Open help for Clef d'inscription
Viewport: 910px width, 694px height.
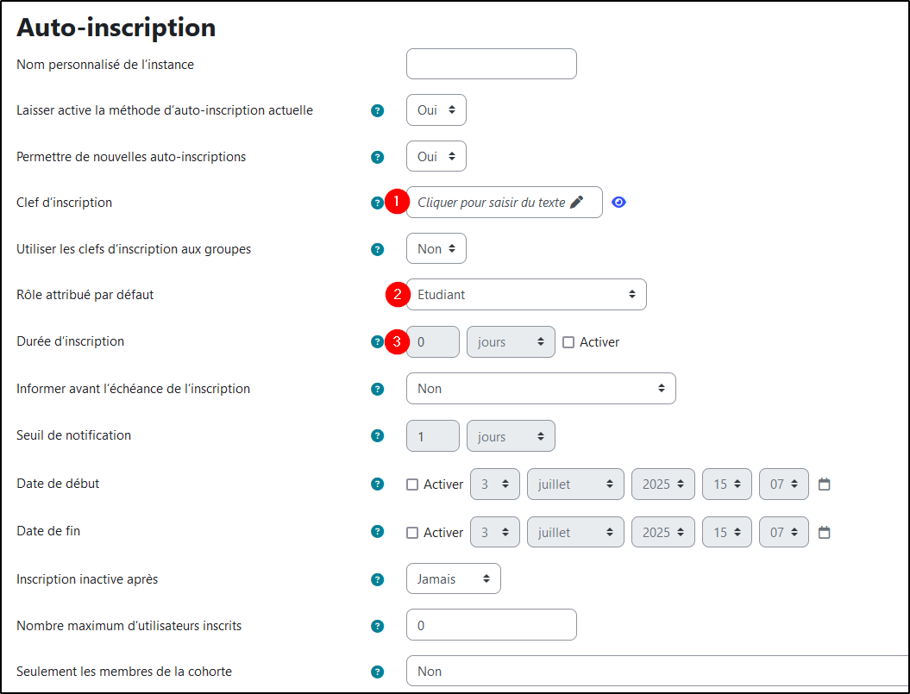[x=377, y=203]
